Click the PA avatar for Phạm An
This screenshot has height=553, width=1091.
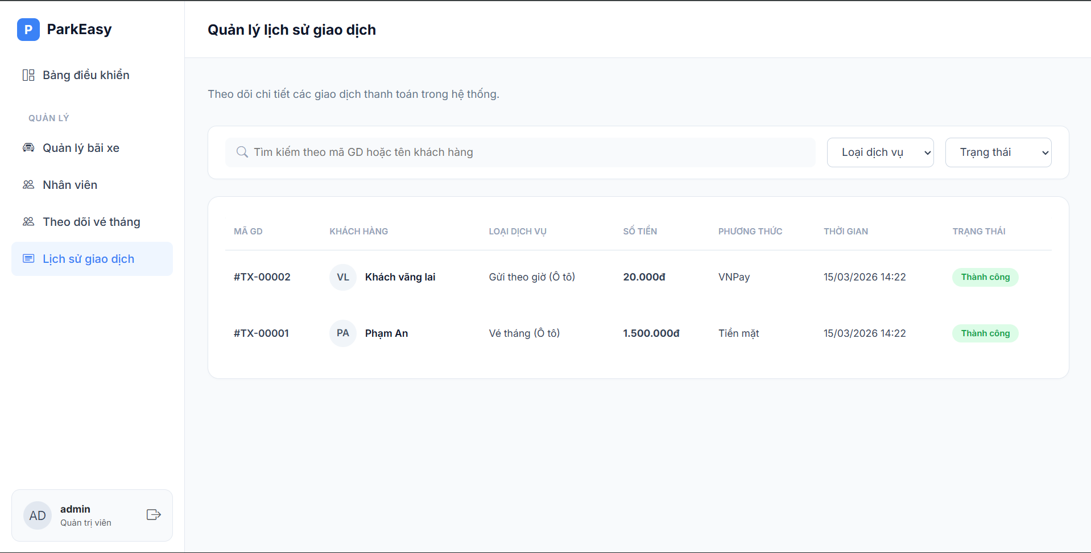point(343,333)
